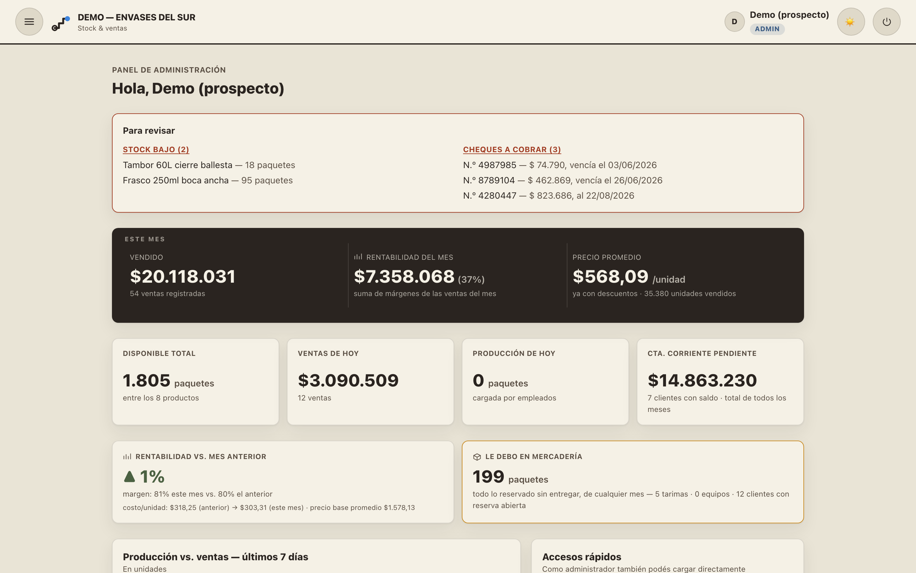
Task: Click the Demo (prospecto) username
Action: pyautogui.click(x=789, y=15)
